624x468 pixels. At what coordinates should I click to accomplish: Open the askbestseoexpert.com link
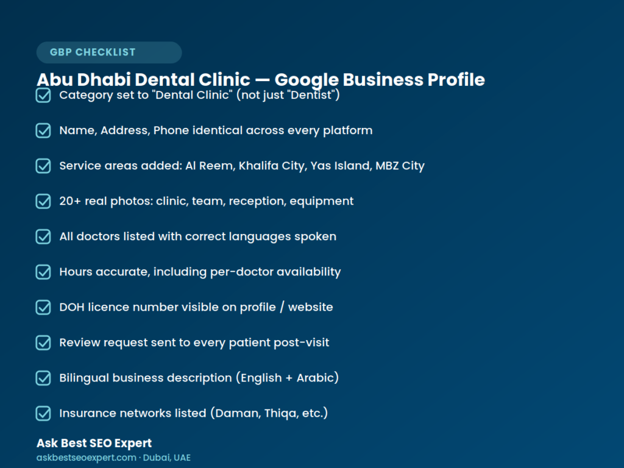click(87, 458)
